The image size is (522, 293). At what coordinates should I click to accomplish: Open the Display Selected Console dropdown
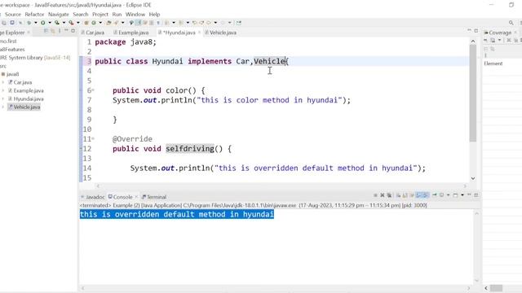pyautogui.click(x=449, y=195)
